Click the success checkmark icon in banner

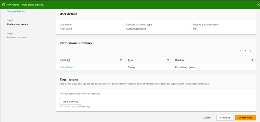(x=4, y=5)
